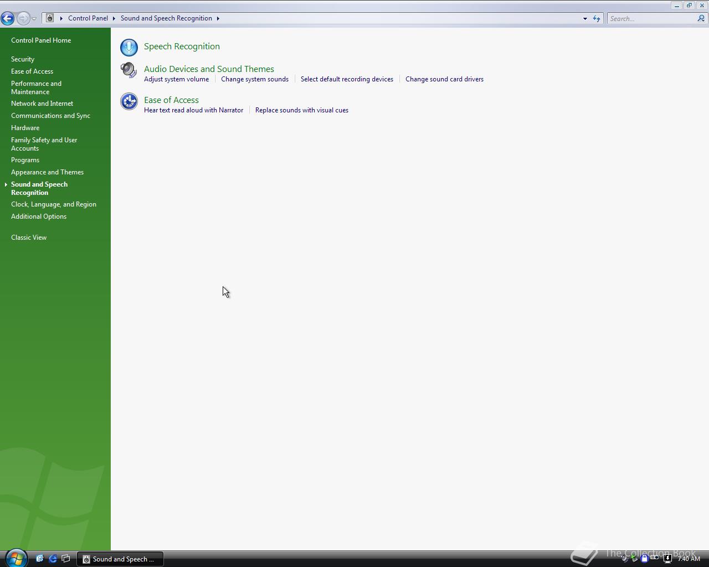Click Select default recording devices
The height and width of the screenshot is (567, 709).
coord(347,79)
